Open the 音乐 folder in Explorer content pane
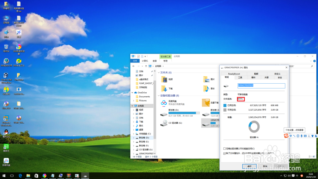Screen dimensions: 318x179 209,89
